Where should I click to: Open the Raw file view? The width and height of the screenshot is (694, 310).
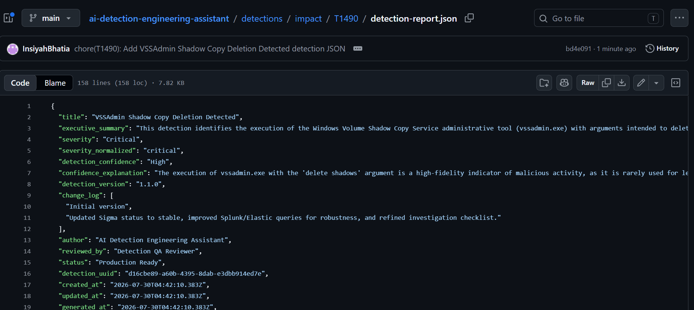click(x=587, y=83)
